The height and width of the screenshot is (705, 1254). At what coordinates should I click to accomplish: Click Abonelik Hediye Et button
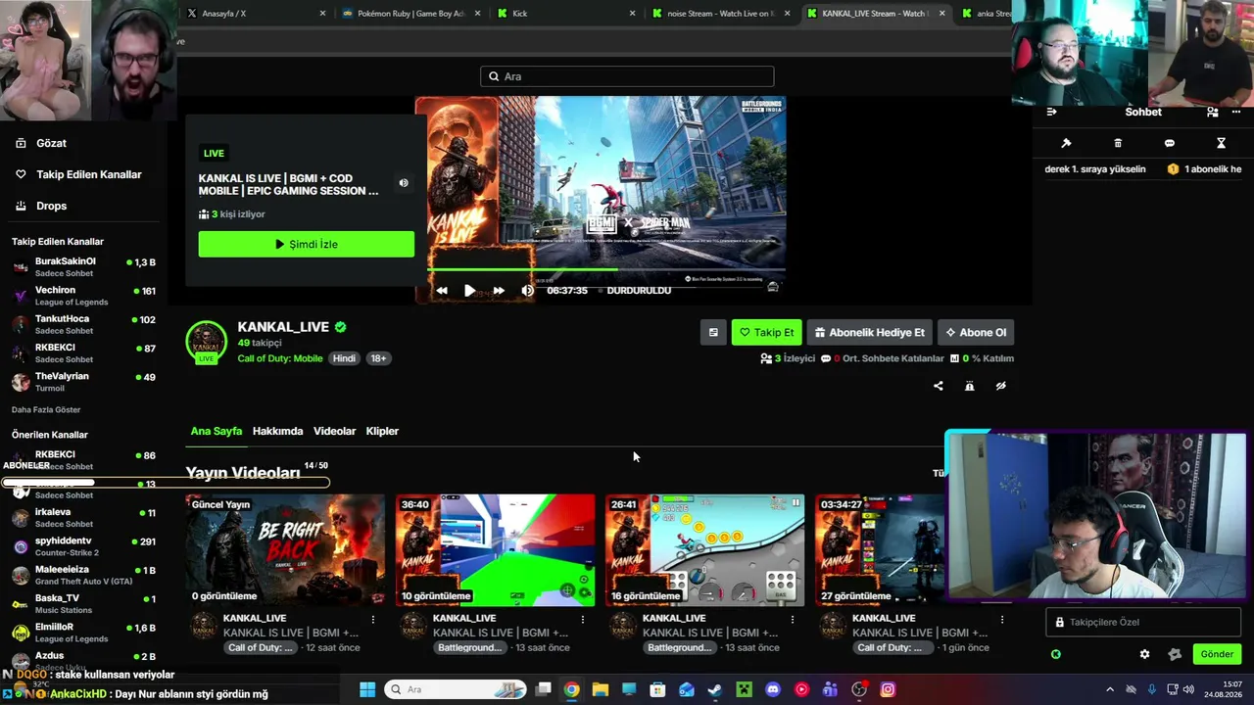tap(869, 333)
